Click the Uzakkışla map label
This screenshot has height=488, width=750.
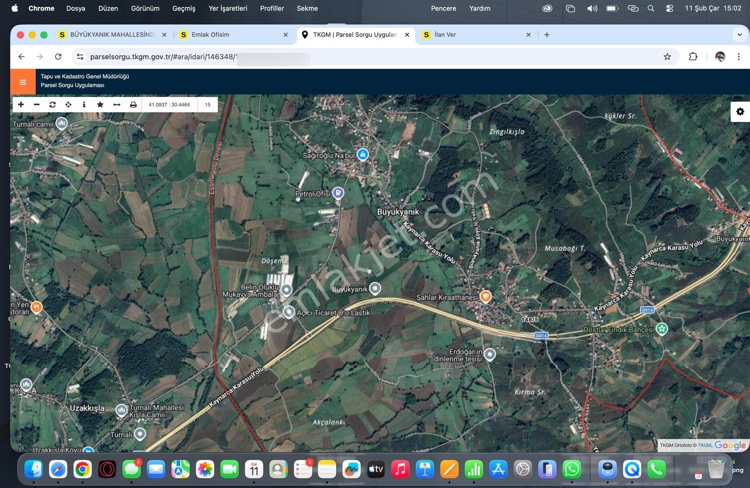pyautogui.click(x=87, y=408)
